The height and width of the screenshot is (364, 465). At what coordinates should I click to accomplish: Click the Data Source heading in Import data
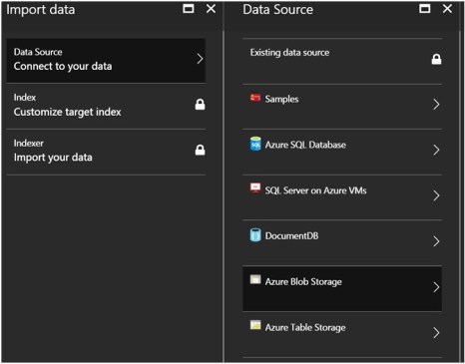(38, 52)
